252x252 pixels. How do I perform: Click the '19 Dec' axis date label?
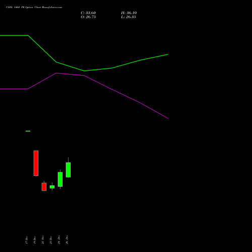point(35,239)
